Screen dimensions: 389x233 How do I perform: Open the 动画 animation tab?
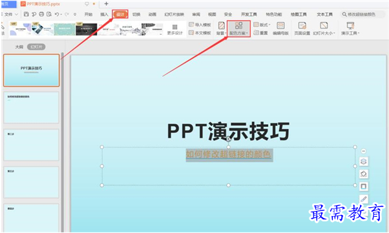(x=152, y=14)
